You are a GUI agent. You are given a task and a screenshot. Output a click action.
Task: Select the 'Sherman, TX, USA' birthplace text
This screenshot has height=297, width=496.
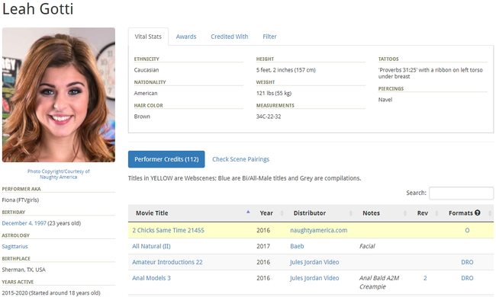(x=24, y=270)
